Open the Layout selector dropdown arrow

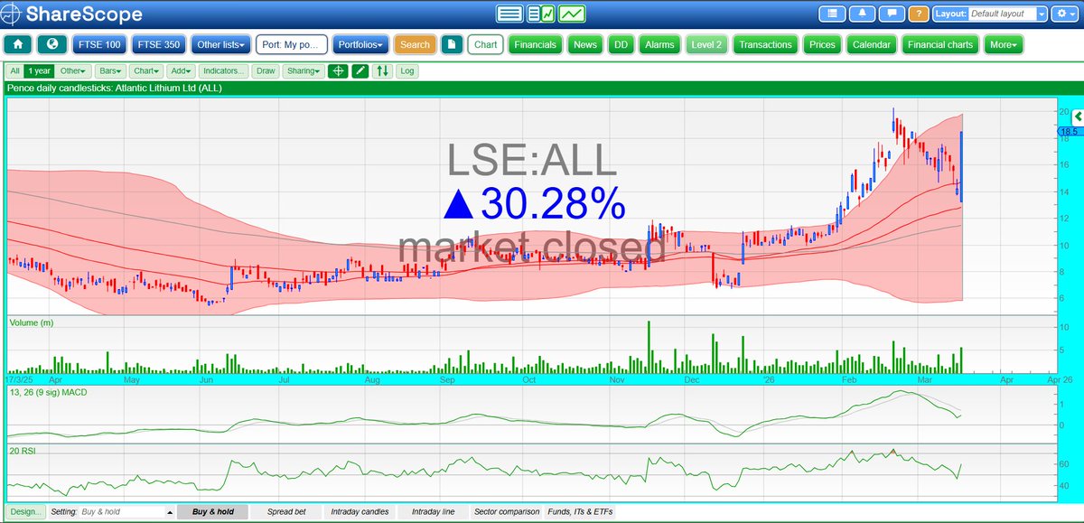1042,14
